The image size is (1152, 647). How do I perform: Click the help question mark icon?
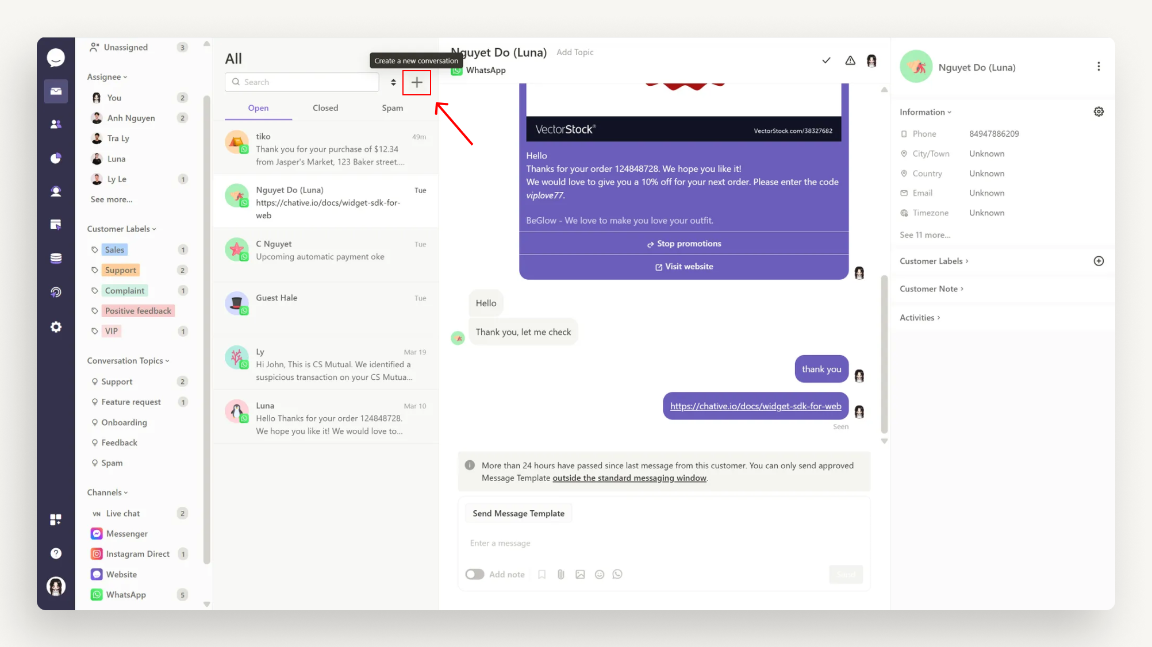(x=56, y=553)
